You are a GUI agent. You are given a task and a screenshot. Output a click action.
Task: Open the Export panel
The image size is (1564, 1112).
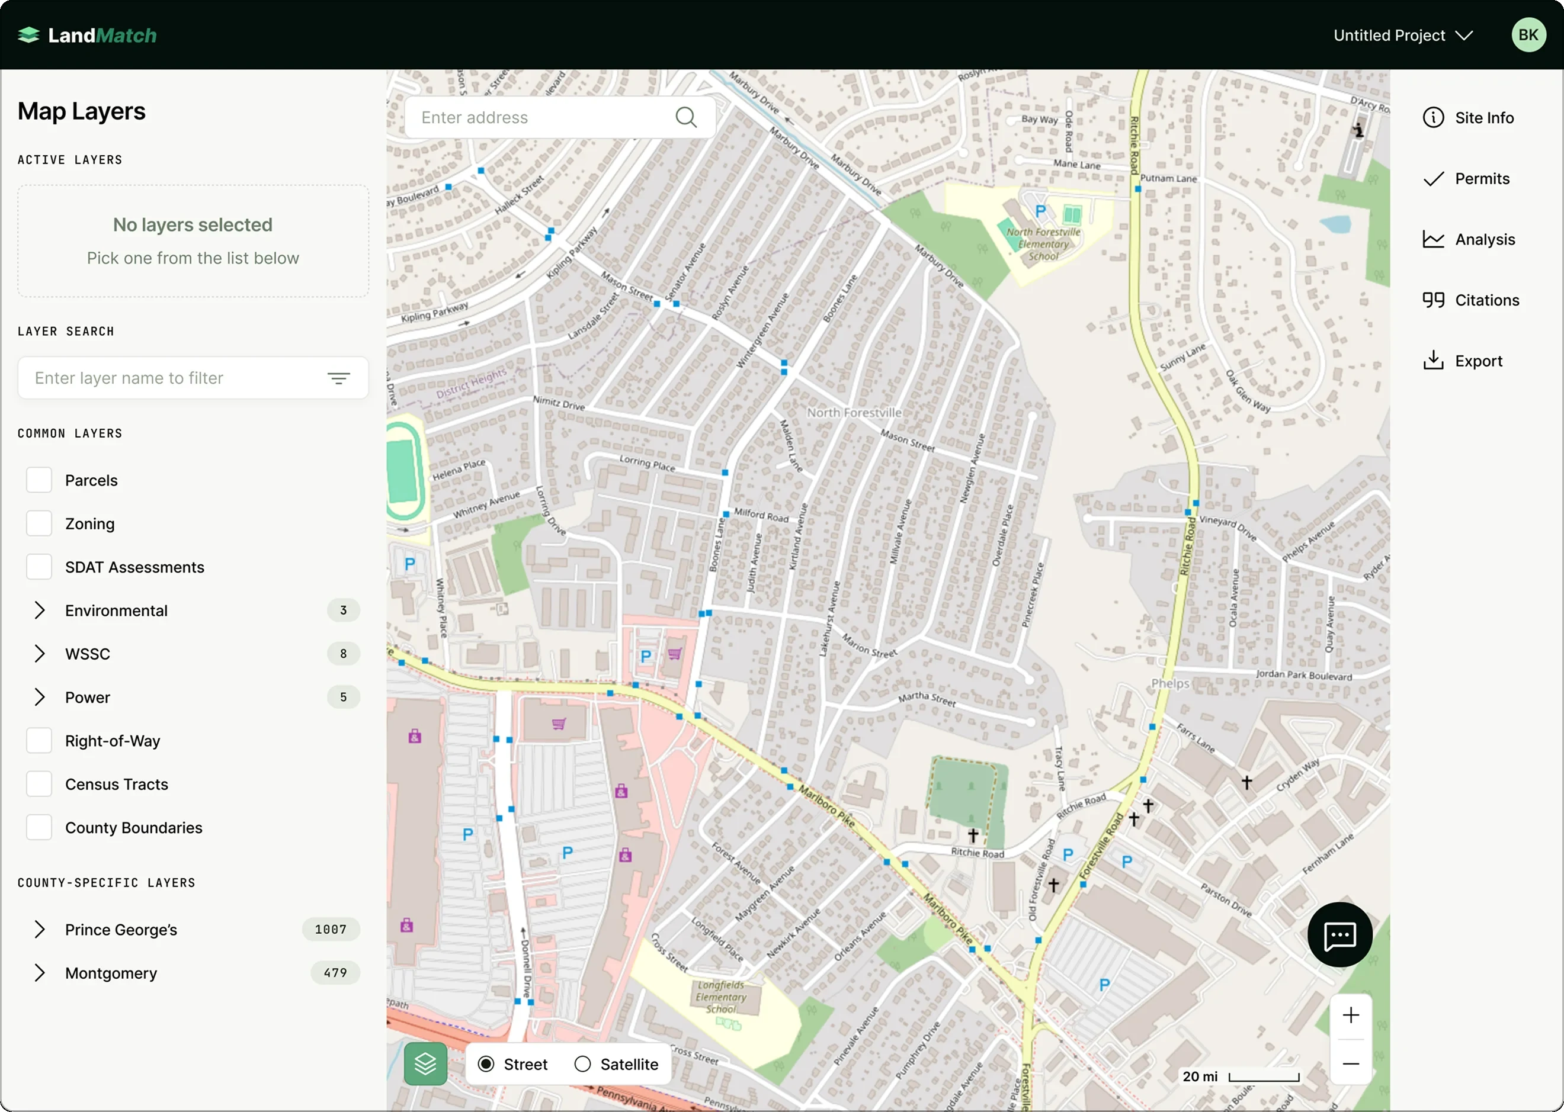pos(1463,361)
